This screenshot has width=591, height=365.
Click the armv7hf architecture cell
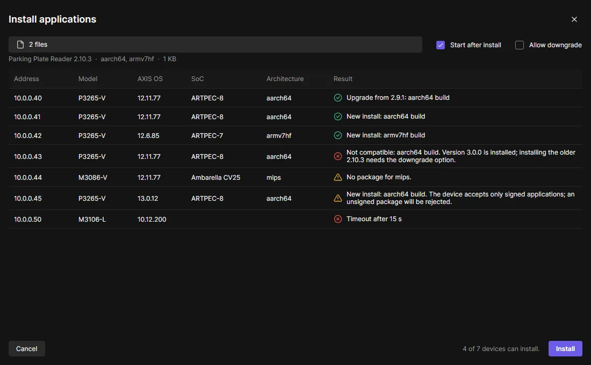279,136
